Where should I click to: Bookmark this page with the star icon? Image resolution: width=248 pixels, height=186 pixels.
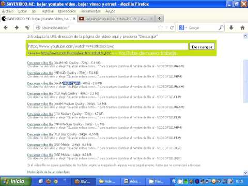tap(160, 27)
